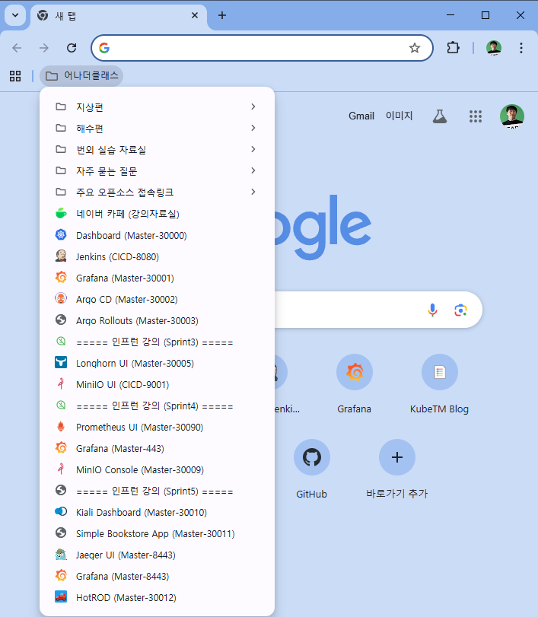The height and width of the screenshot is (617, 538).
Task: Toggle the 어나더클래스 bookmark folder
Action: coord(81,75)
